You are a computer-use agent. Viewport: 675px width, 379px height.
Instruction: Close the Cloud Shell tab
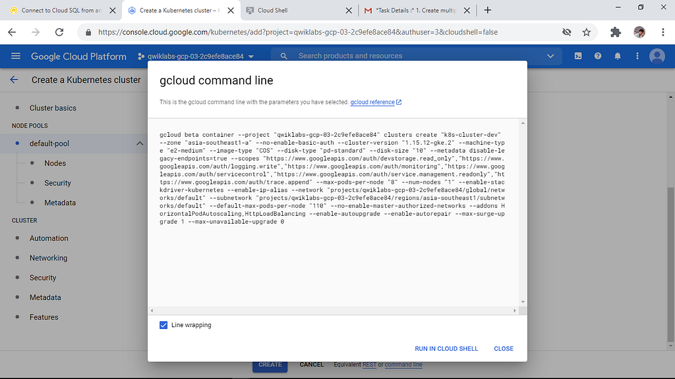click(349, 11)
